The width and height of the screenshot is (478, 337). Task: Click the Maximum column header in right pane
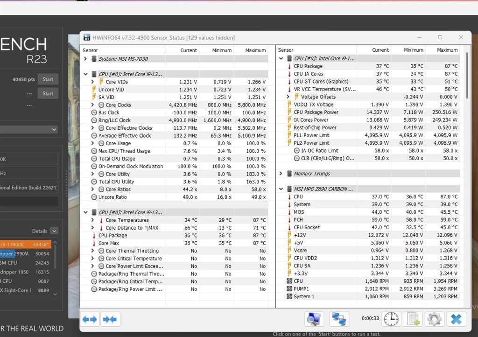pos(447,50)
